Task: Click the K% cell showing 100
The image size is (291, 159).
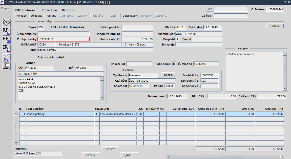Action: 140,114
